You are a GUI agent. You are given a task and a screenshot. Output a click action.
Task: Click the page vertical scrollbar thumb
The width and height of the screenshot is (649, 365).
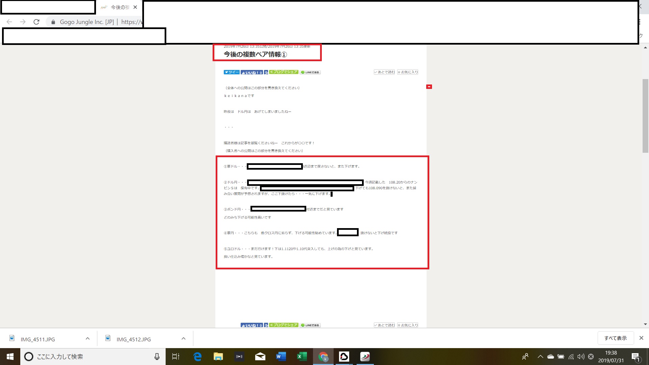coord(645,116)
